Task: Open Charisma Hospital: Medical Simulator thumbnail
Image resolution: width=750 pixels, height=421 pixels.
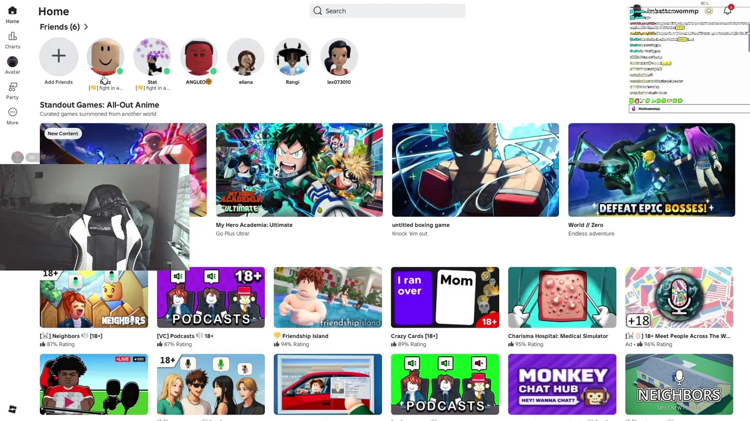Action: (562, 297)
